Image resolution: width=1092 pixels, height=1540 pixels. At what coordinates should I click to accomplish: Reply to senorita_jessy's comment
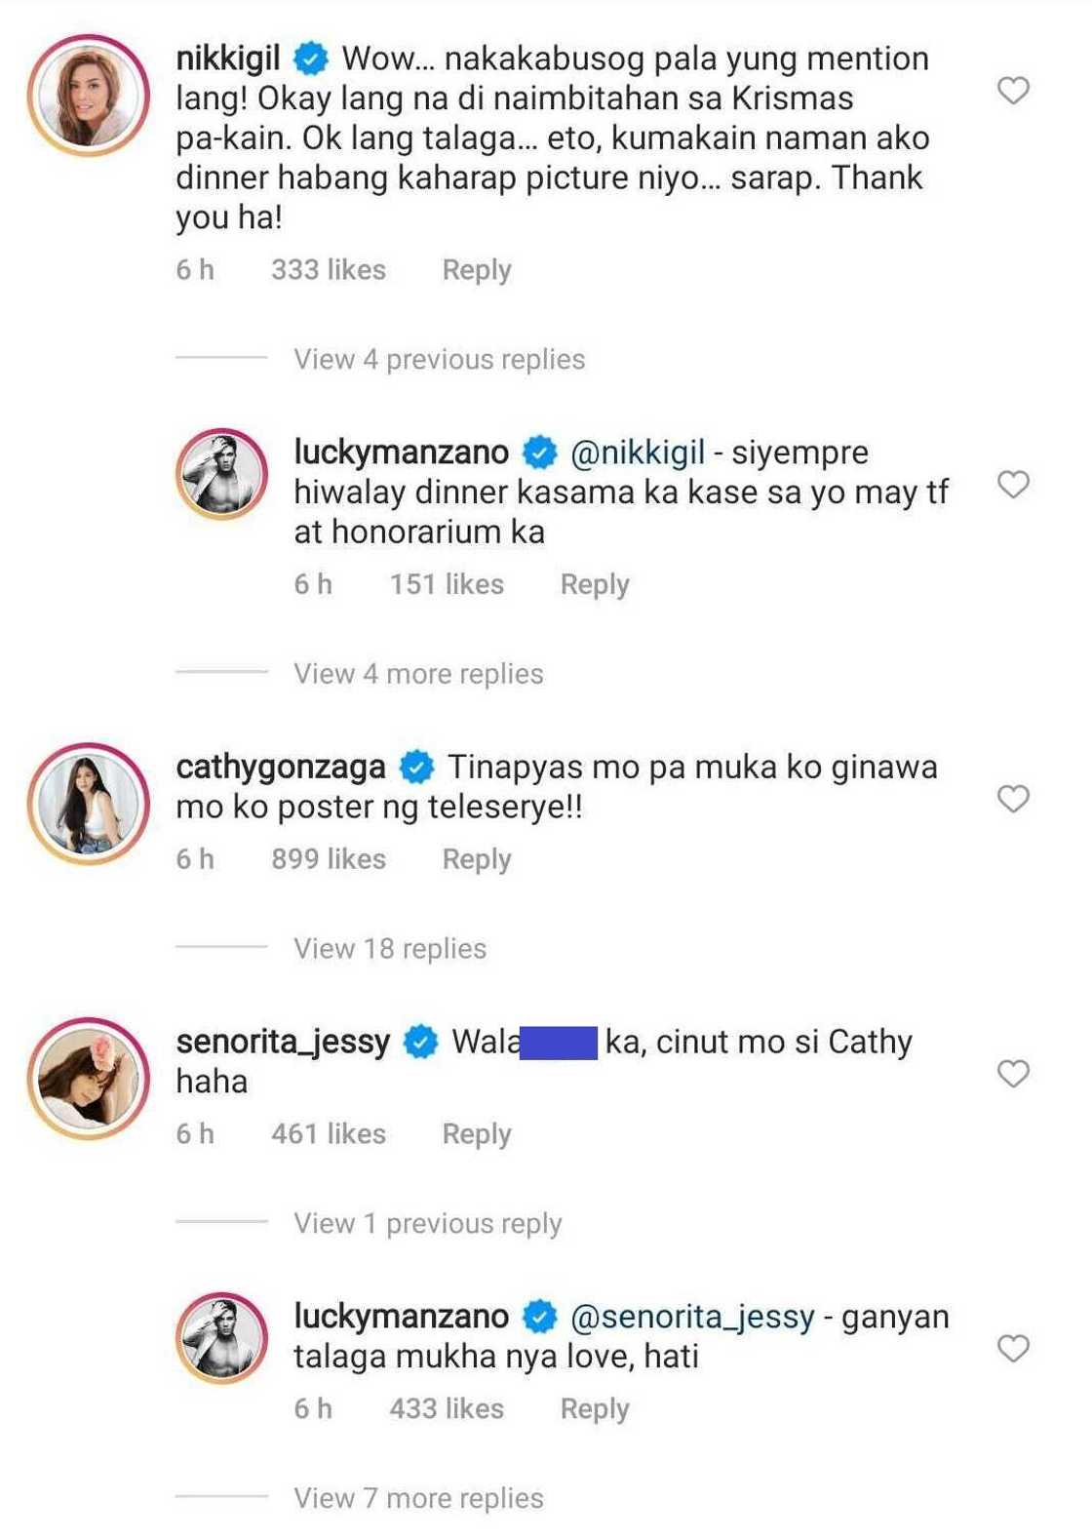(x=476, y=1134)
